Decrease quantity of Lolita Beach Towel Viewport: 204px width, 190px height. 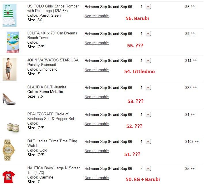pos(148,34)
